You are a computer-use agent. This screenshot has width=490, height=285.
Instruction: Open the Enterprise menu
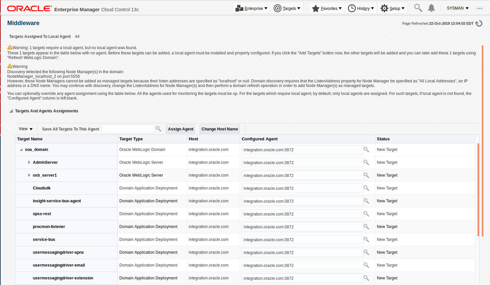[x=252, y=8]
